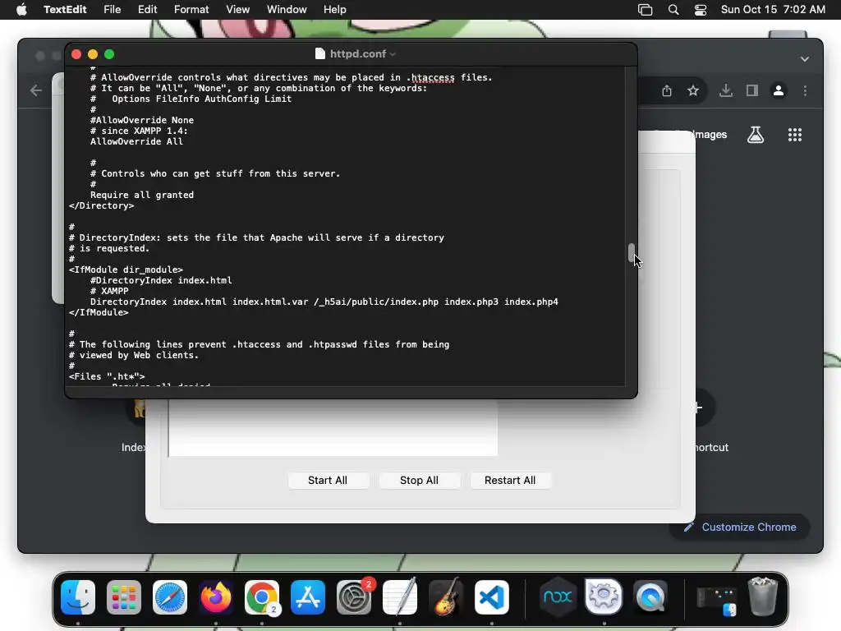Open the File menu
841x631 pixels.
112,10
